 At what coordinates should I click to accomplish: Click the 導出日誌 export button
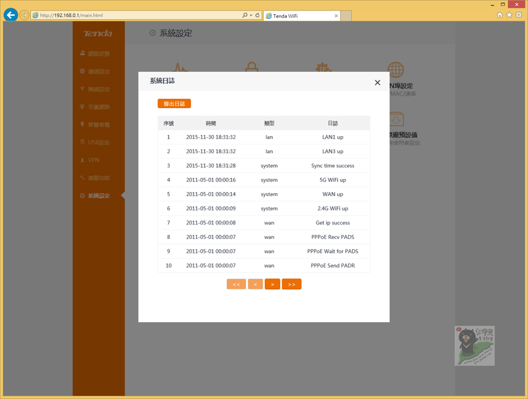click(174, 103)
